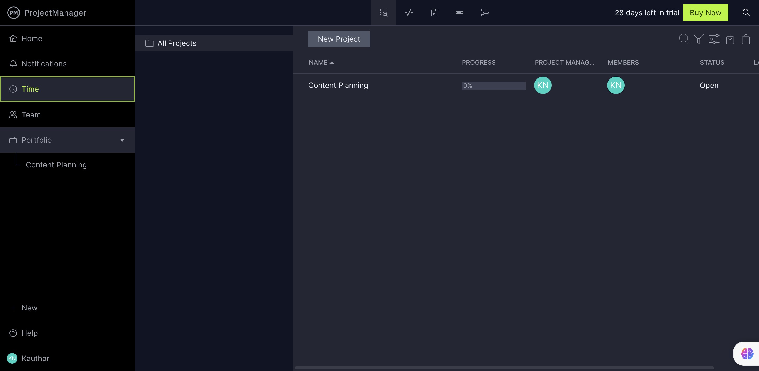
Task: Collapse the Portfolio dropdown arrow
Action: coord(122,140)
